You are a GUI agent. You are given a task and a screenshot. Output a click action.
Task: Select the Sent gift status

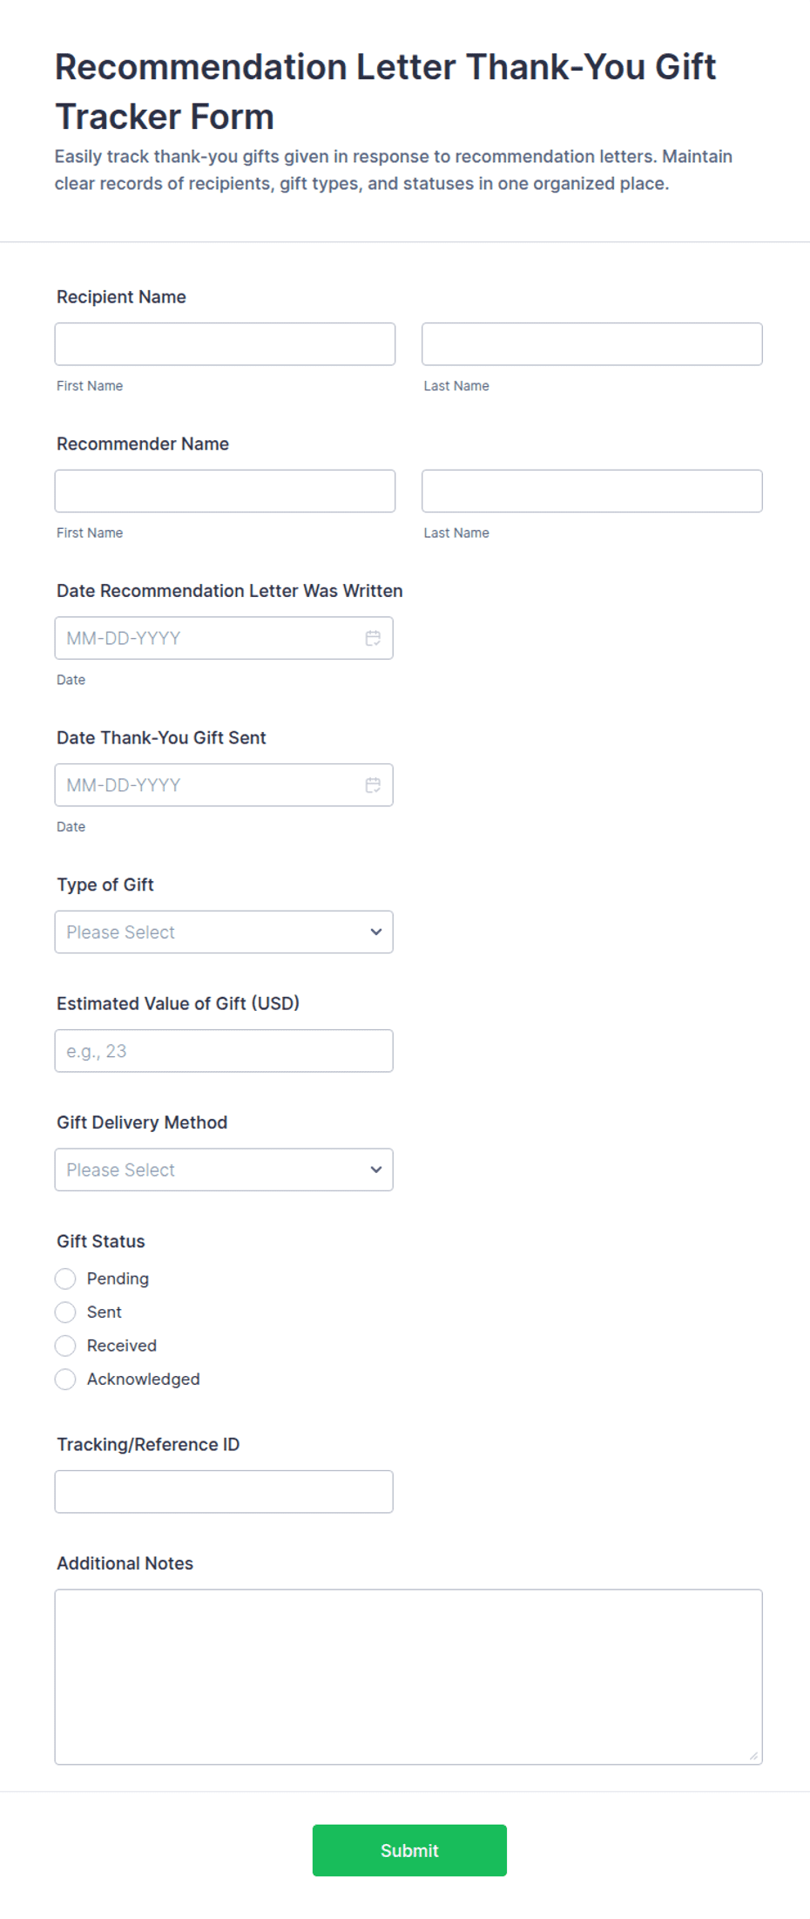65,1312
